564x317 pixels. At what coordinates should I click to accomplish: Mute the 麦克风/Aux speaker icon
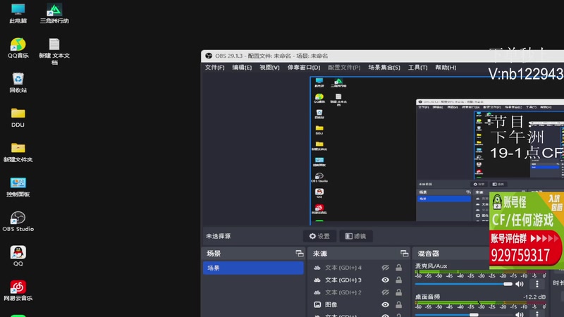[520, 284]
